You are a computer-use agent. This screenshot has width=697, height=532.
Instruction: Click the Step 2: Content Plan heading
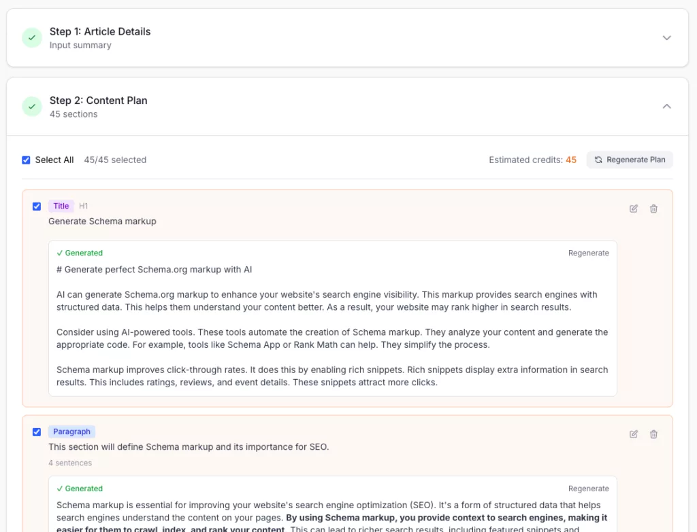(x=98, y=101)
